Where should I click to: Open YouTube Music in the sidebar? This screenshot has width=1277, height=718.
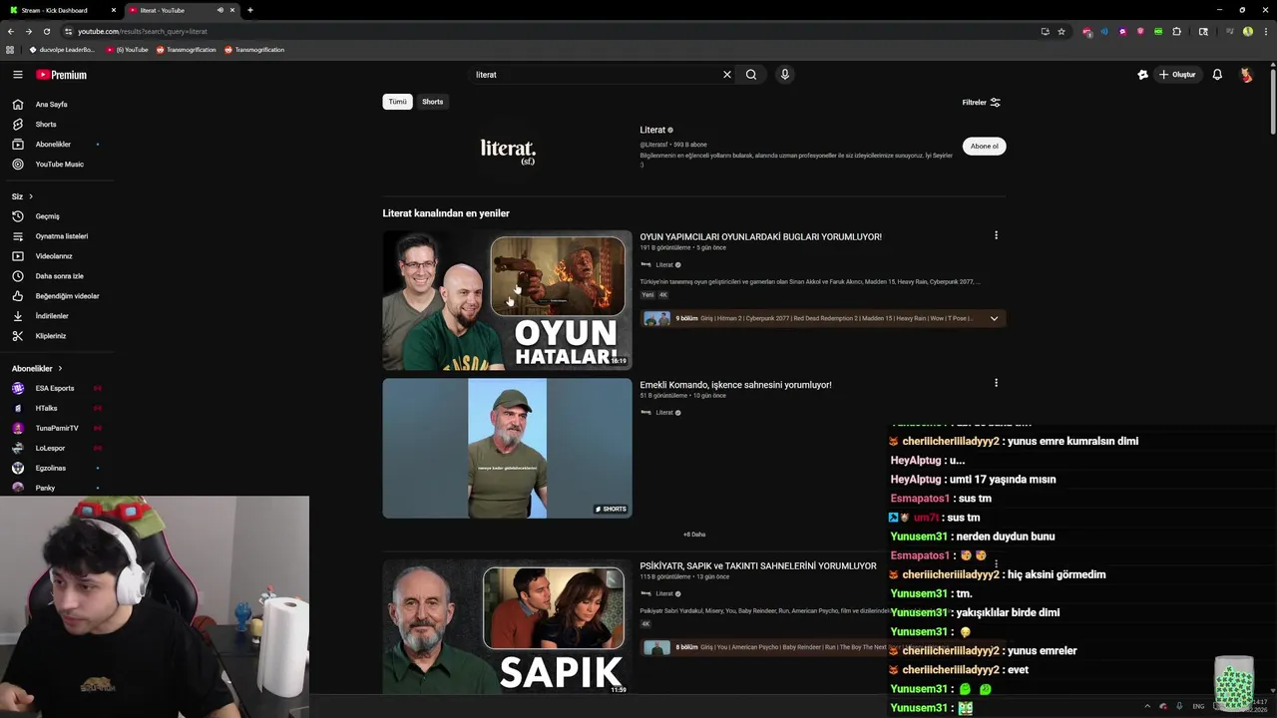click(60, 165)
